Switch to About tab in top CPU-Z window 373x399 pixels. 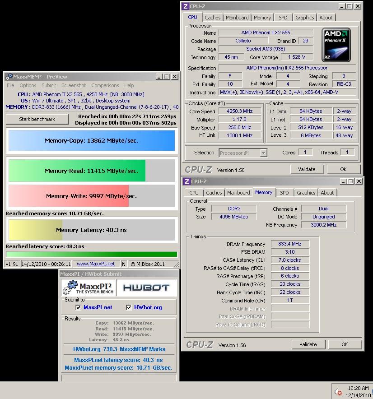click(x=326, y=18)
